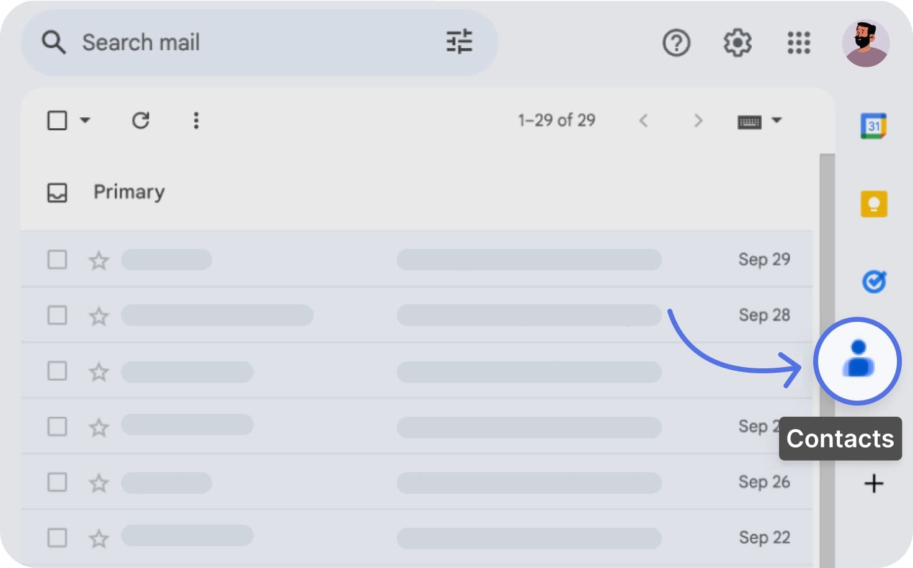Open the more options overflow menu
This screenshot has height=568, width=913.
[196, 120]
